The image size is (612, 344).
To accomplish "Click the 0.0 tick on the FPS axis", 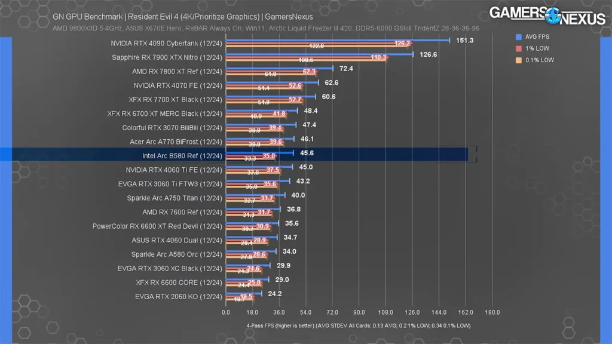I will click(226, 312).
